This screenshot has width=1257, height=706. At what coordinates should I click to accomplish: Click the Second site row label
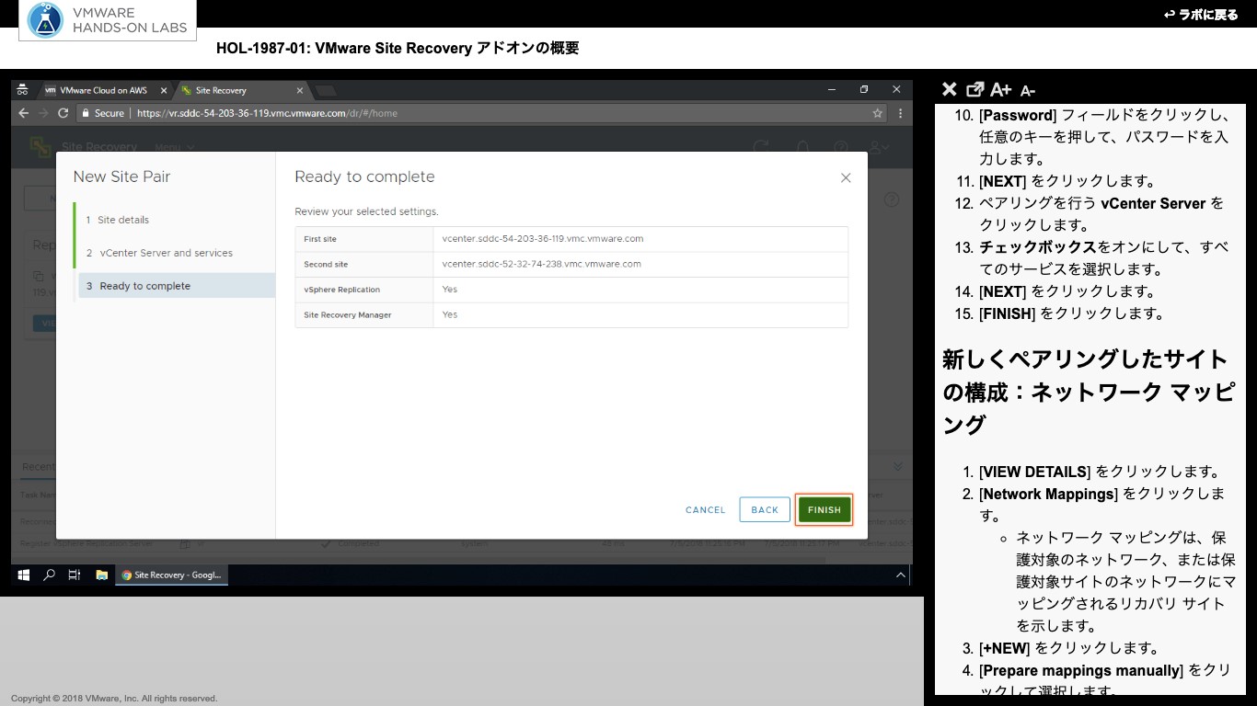[326, 264]
